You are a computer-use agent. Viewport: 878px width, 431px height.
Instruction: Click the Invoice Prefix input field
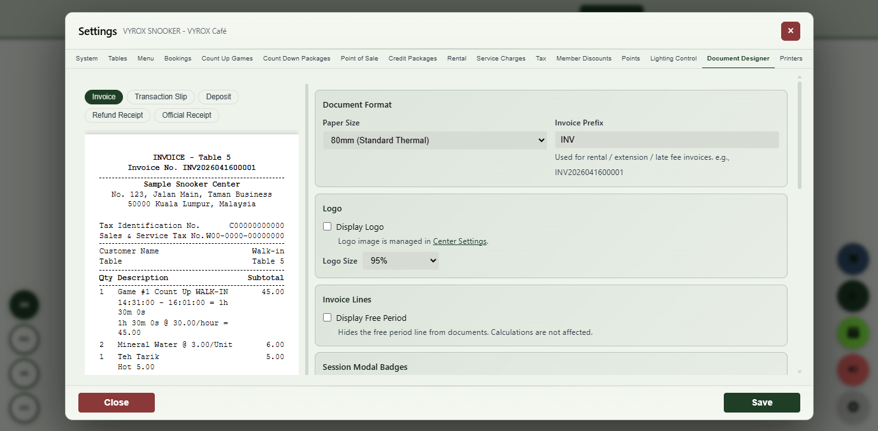(666, 140)
